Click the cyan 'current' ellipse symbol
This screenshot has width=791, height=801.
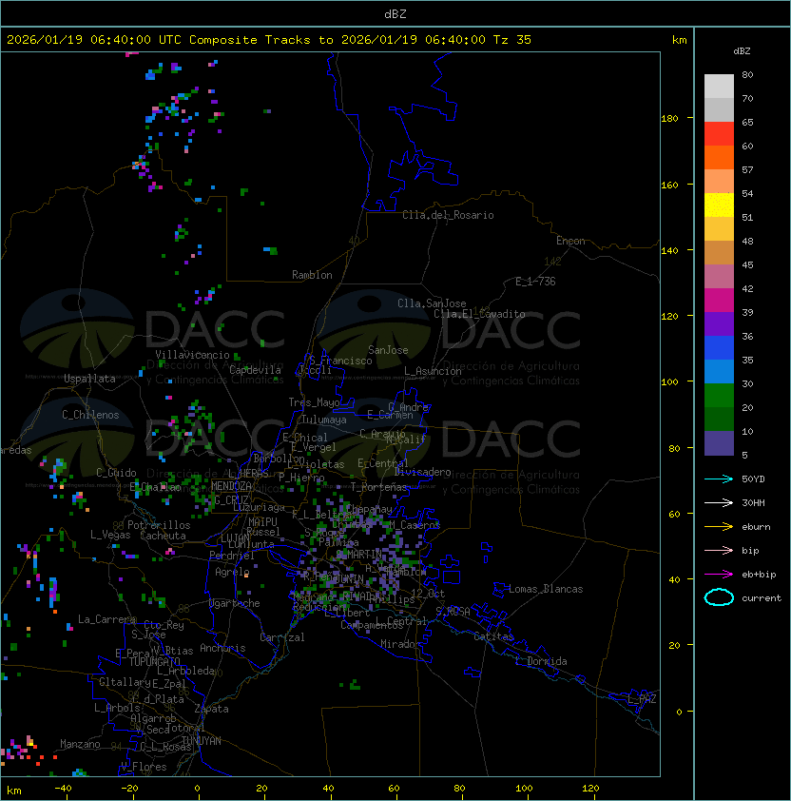[719, 597]
